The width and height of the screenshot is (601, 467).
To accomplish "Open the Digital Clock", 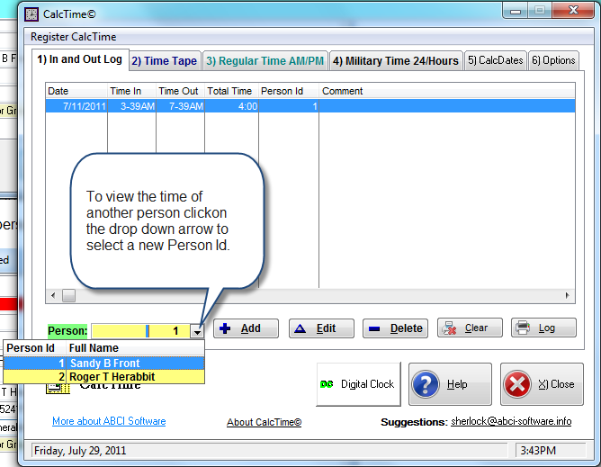I will (x=358, y=384).
